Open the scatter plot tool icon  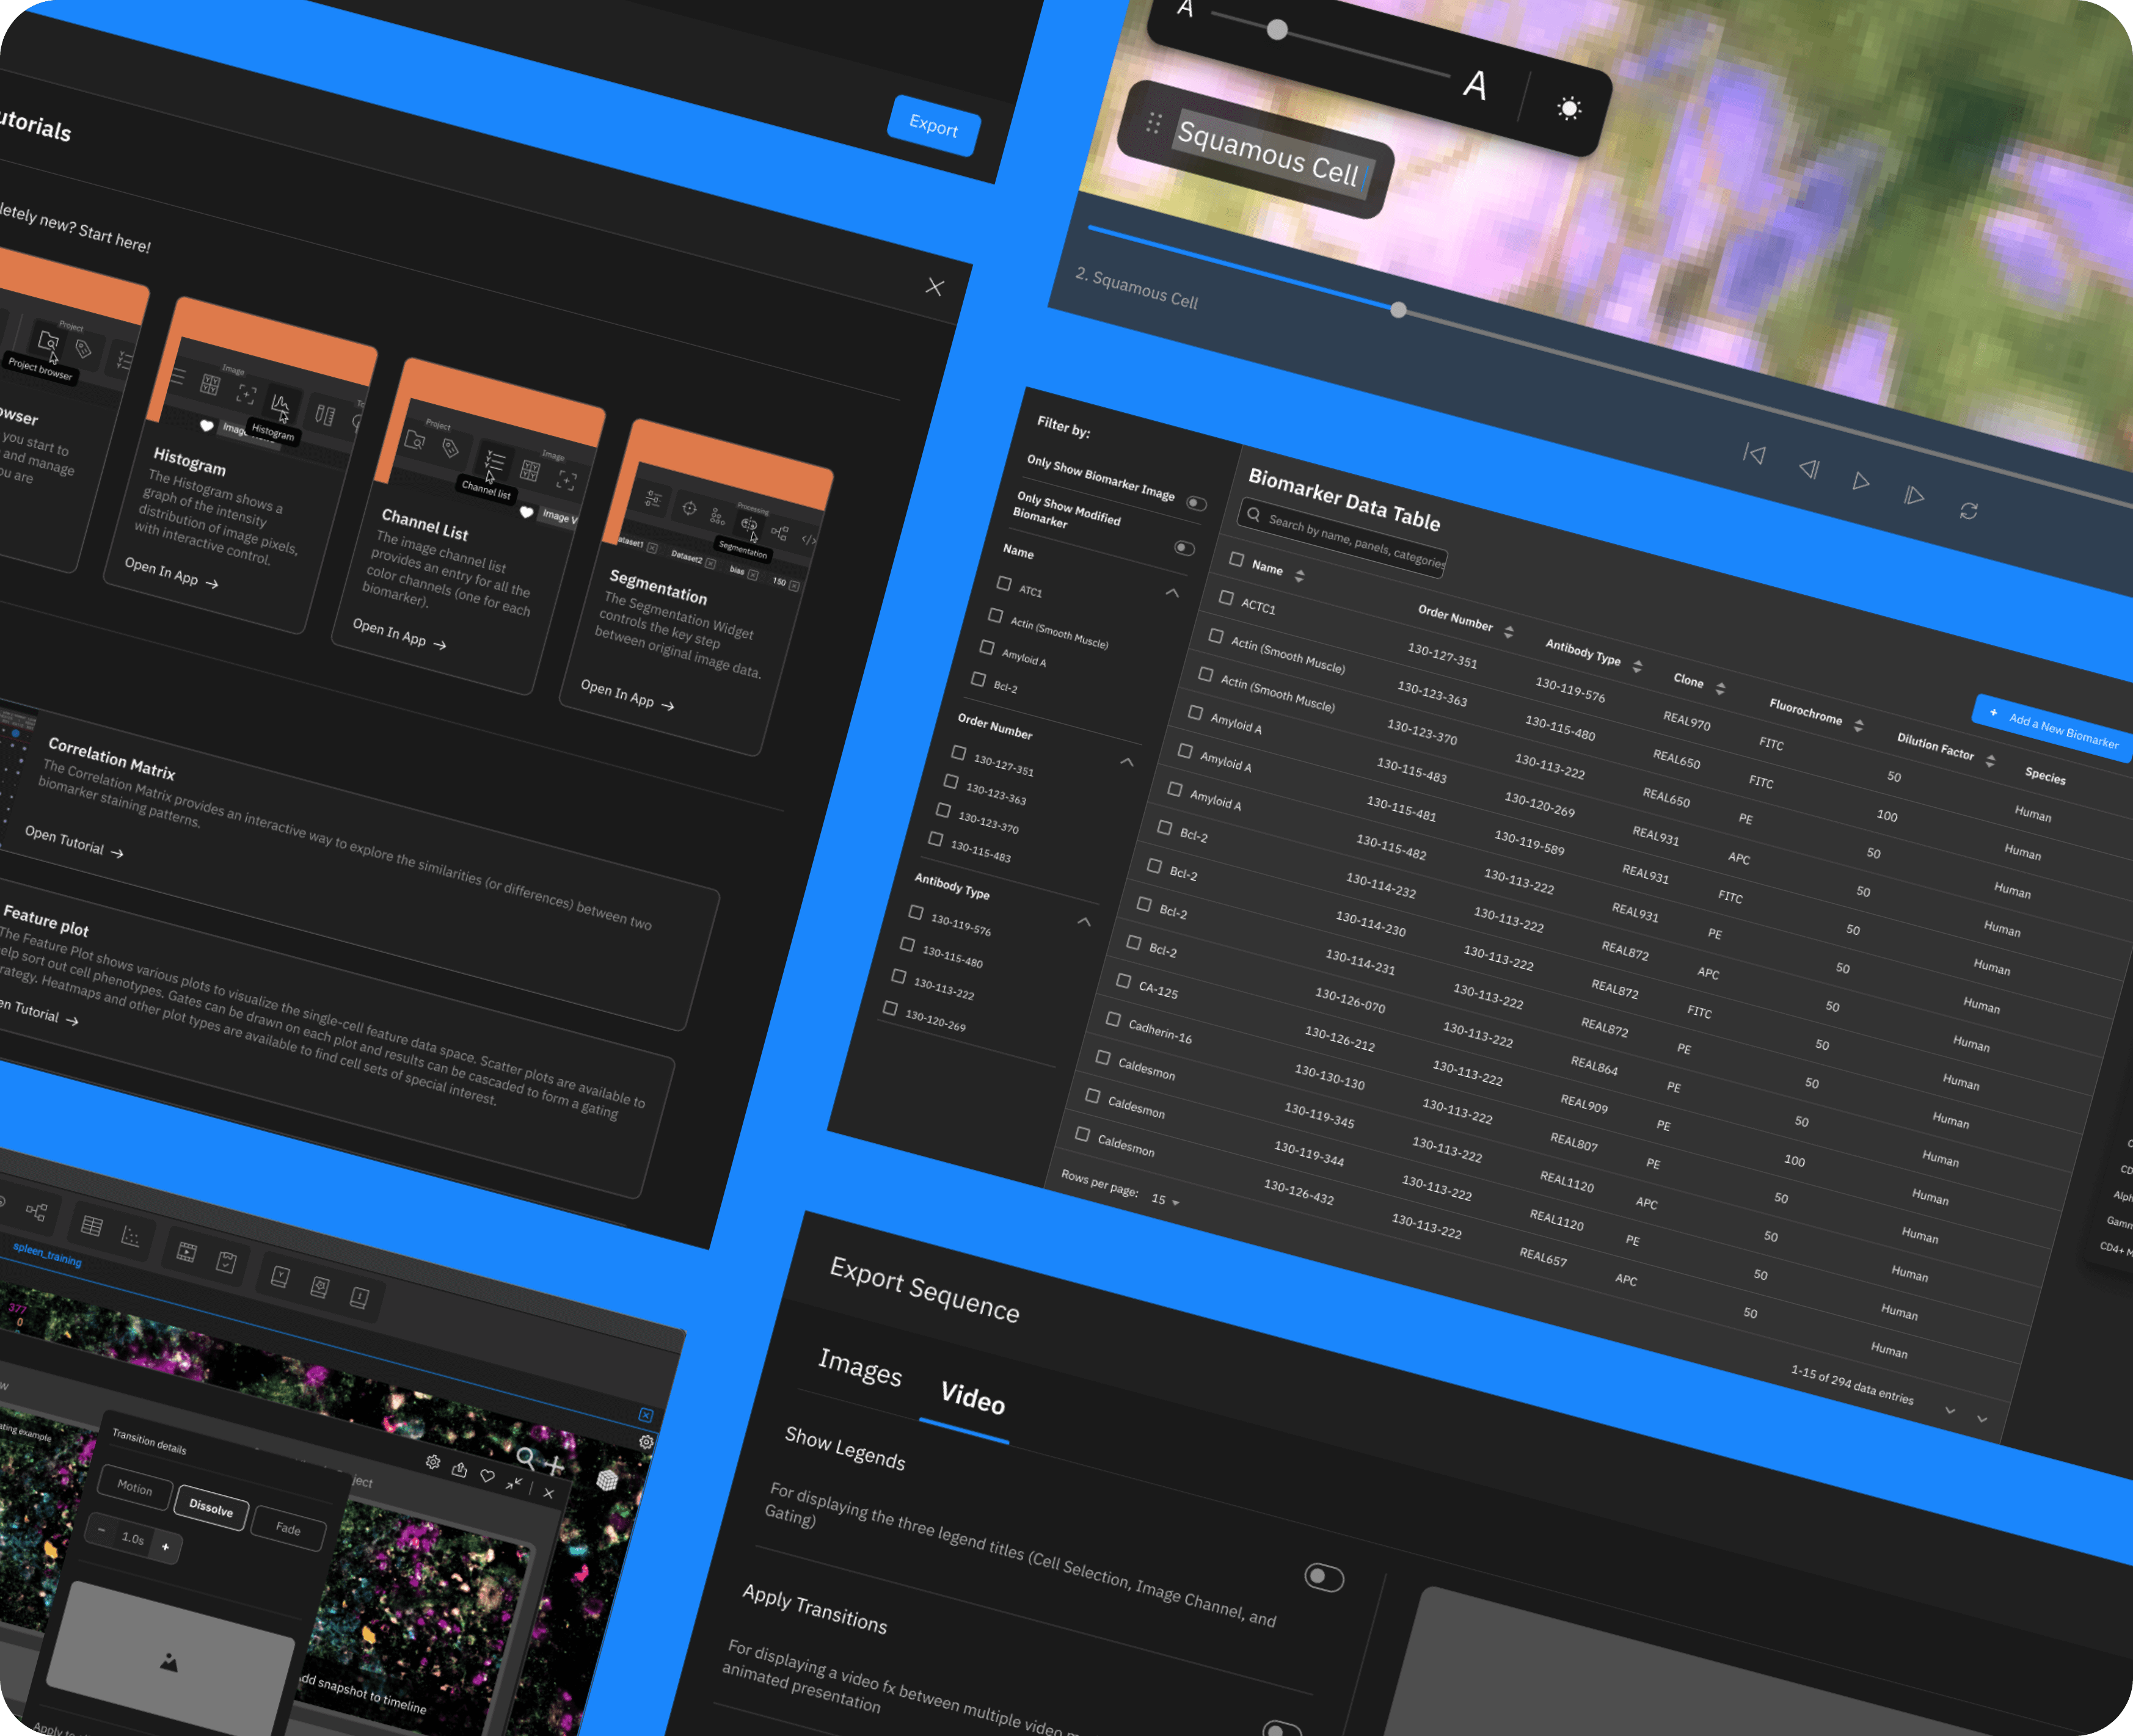tap(130, 1236)
